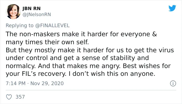Click the 'Replying to' label text
The width and height of the screenshot is (182, 104).
point(19,26)
